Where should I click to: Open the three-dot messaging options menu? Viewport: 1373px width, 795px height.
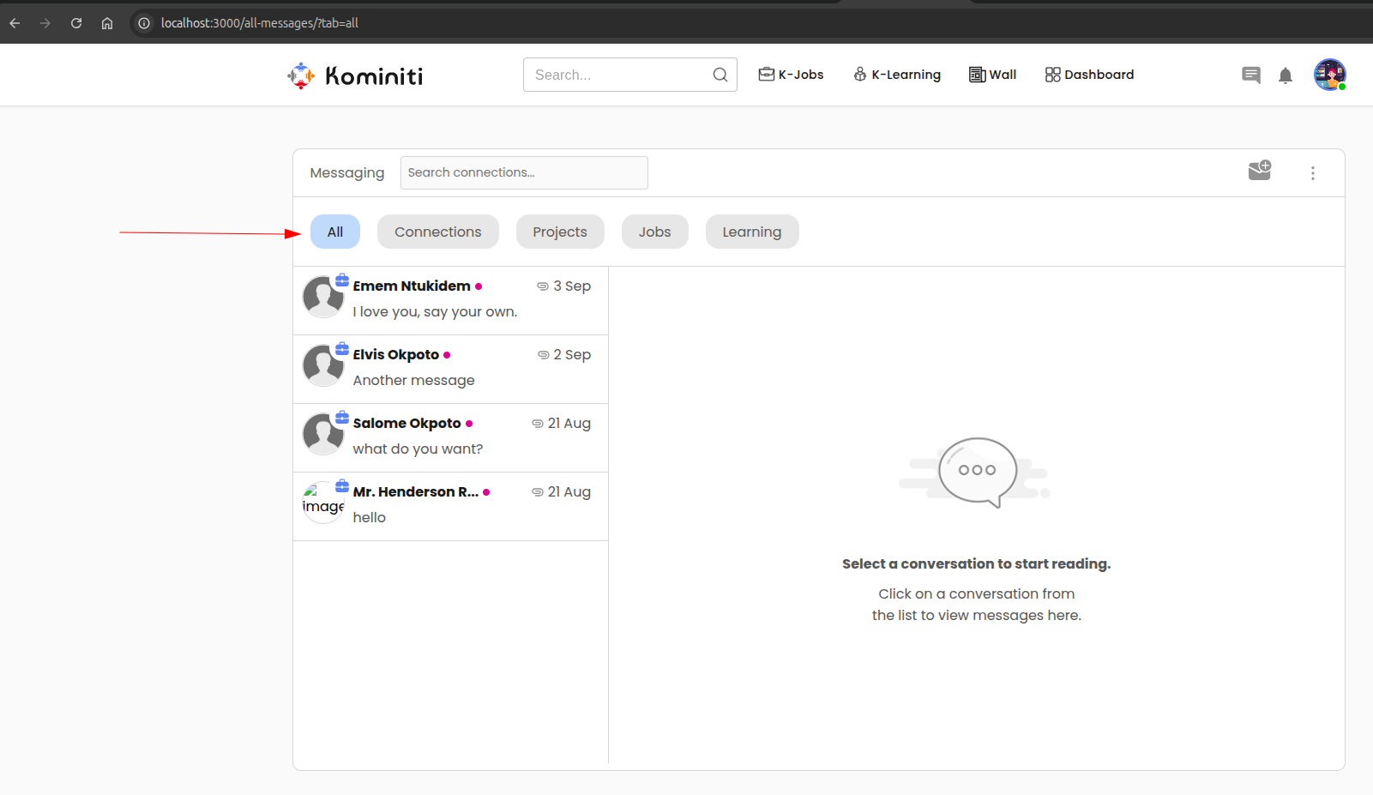(1312, 173)
